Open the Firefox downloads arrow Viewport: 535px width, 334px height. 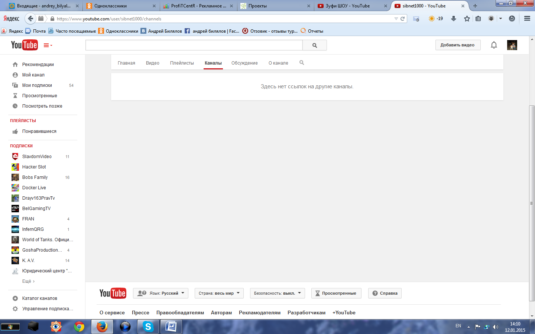(454, 19)
